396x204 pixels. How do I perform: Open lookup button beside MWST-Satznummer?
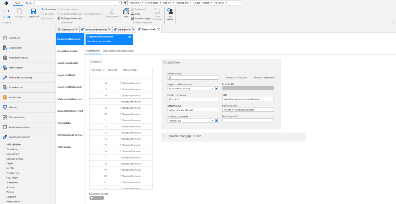click(217, 120)
